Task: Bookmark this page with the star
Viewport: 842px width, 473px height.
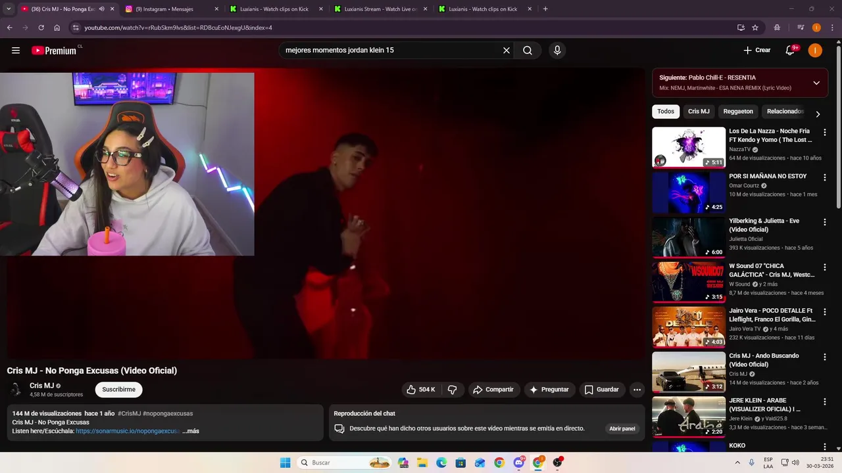Action: click(755, 28)
